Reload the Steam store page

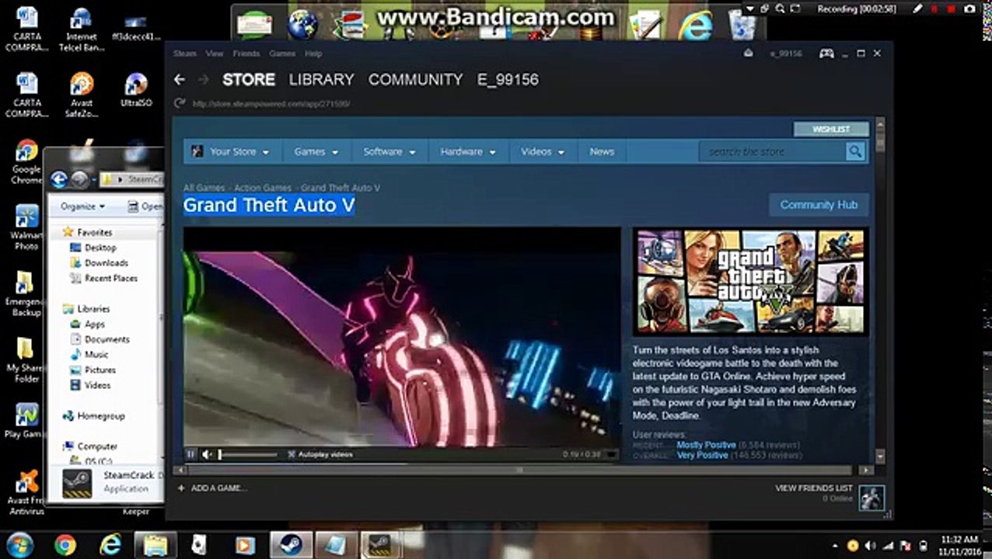tap(180, 103)
